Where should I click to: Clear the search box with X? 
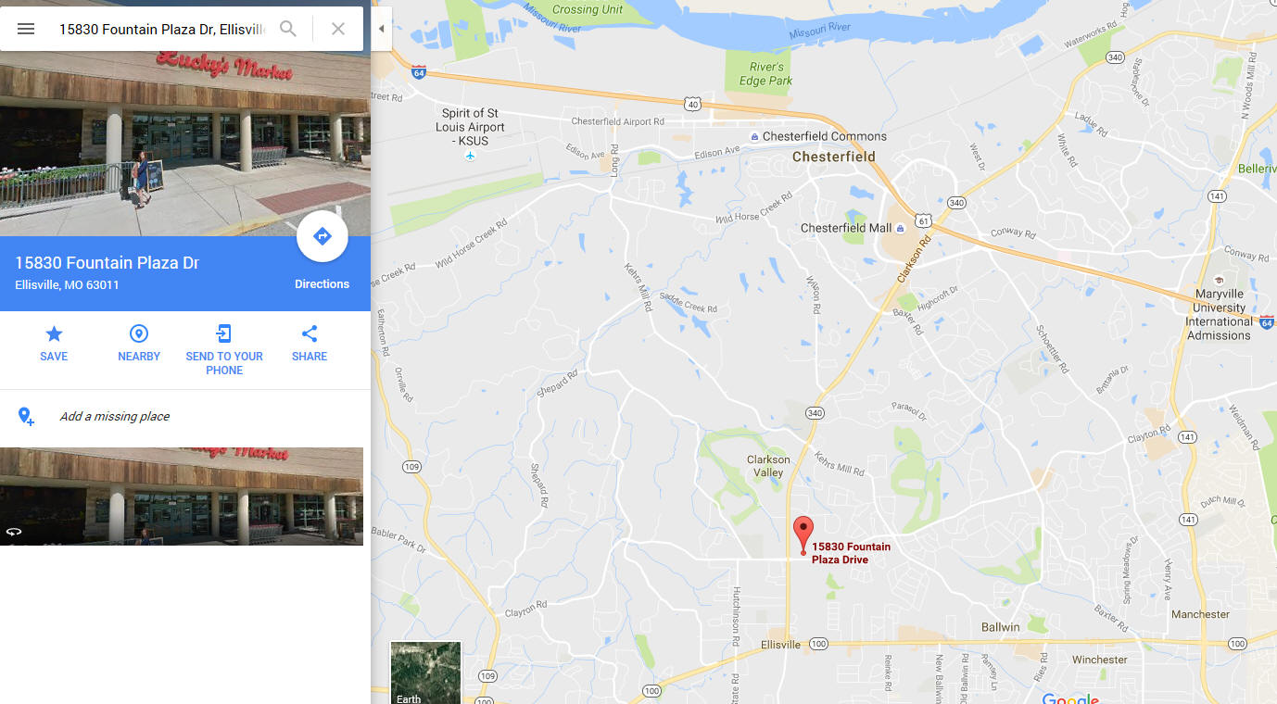(x=338, y=29)
